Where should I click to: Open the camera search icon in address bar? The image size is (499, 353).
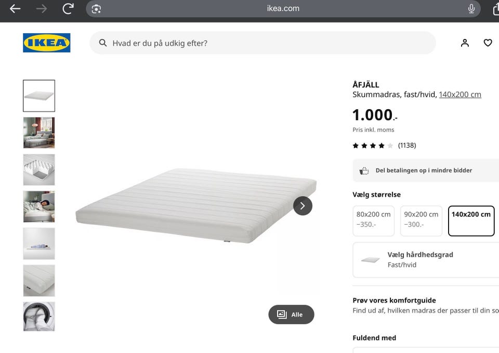[96, 9]
